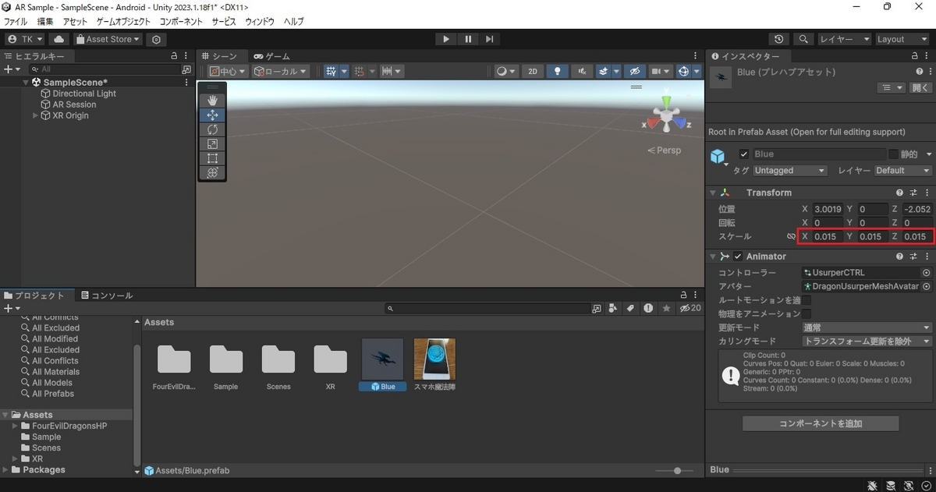Expand XR Origin in Hierarchy
The height and width of the screenshot is (492, 936).
coord(35,115)
